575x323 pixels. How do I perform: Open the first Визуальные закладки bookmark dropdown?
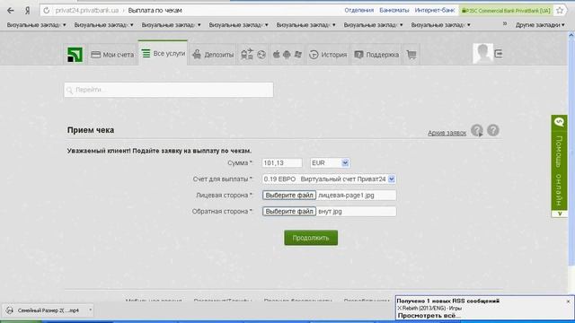36,25
